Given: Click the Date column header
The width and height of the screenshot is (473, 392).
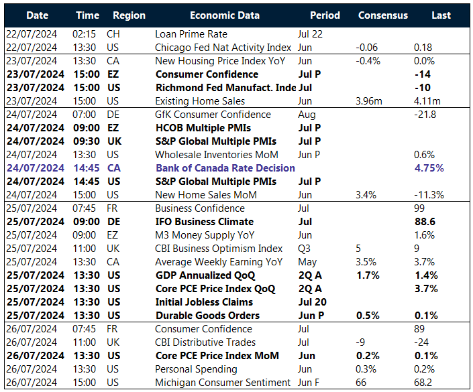Looking at the screenshot, I should 38,15.
